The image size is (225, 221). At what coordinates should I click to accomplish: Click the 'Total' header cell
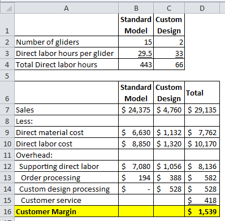202,93
